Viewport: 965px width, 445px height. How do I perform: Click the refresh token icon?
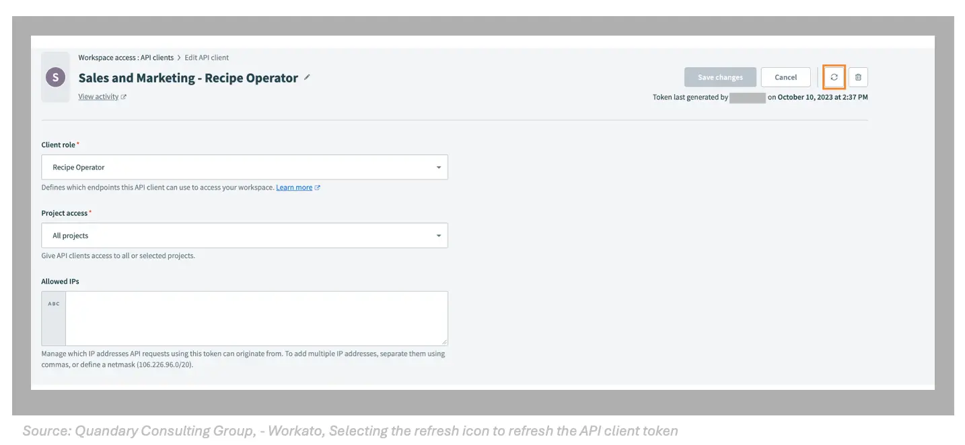pyautogui.click(x=833, y=77)
